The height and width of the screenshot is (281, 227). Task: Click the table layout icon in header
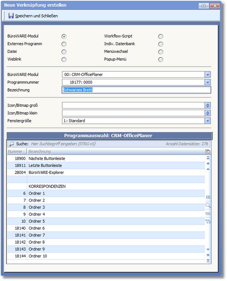pyautogui.click(x=207, y=152)
